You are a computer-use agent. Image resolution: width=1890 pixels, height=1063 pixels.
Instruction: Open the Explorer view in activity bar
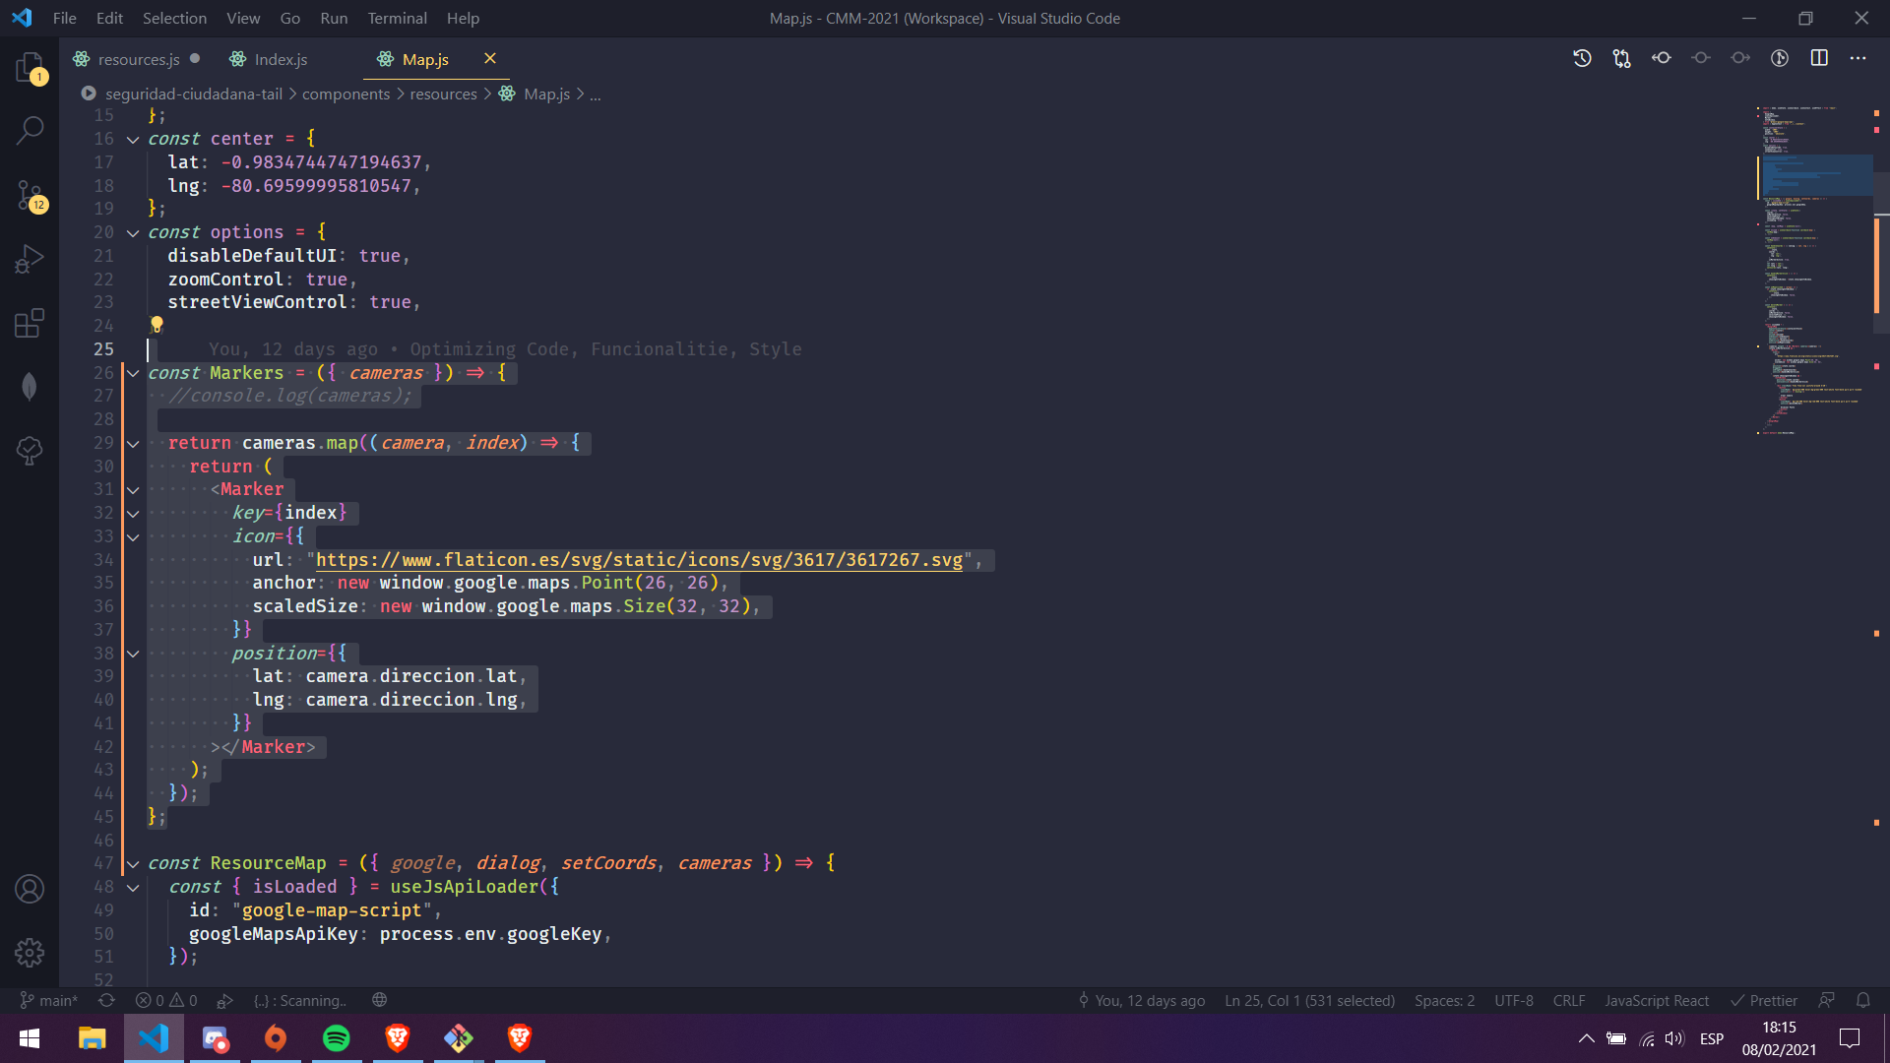(x=30, y=67)
